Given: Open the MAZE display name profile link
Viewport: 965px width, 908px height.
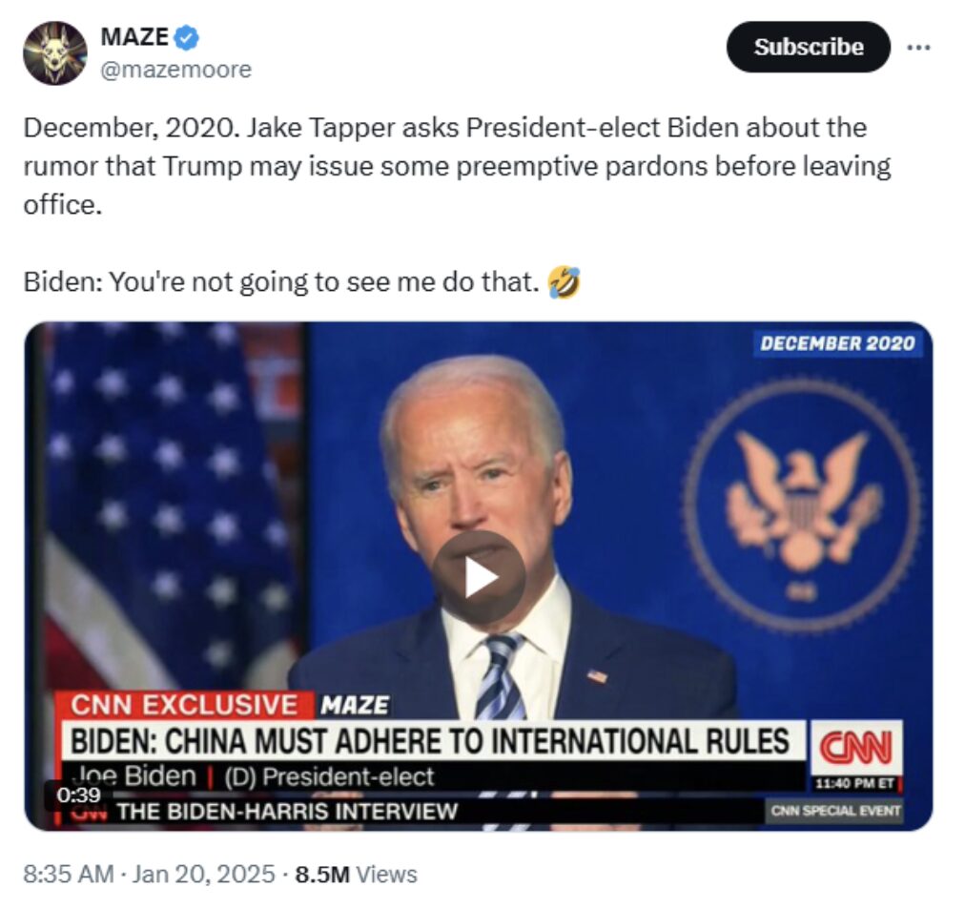Looking at the screenshot, I should (x=134, y=37).
